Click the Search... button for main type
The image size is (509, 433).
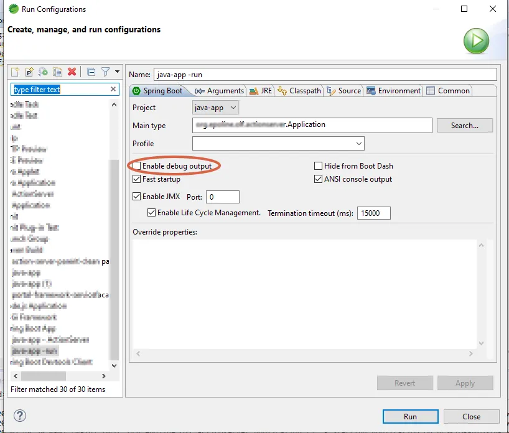point(465,125)
